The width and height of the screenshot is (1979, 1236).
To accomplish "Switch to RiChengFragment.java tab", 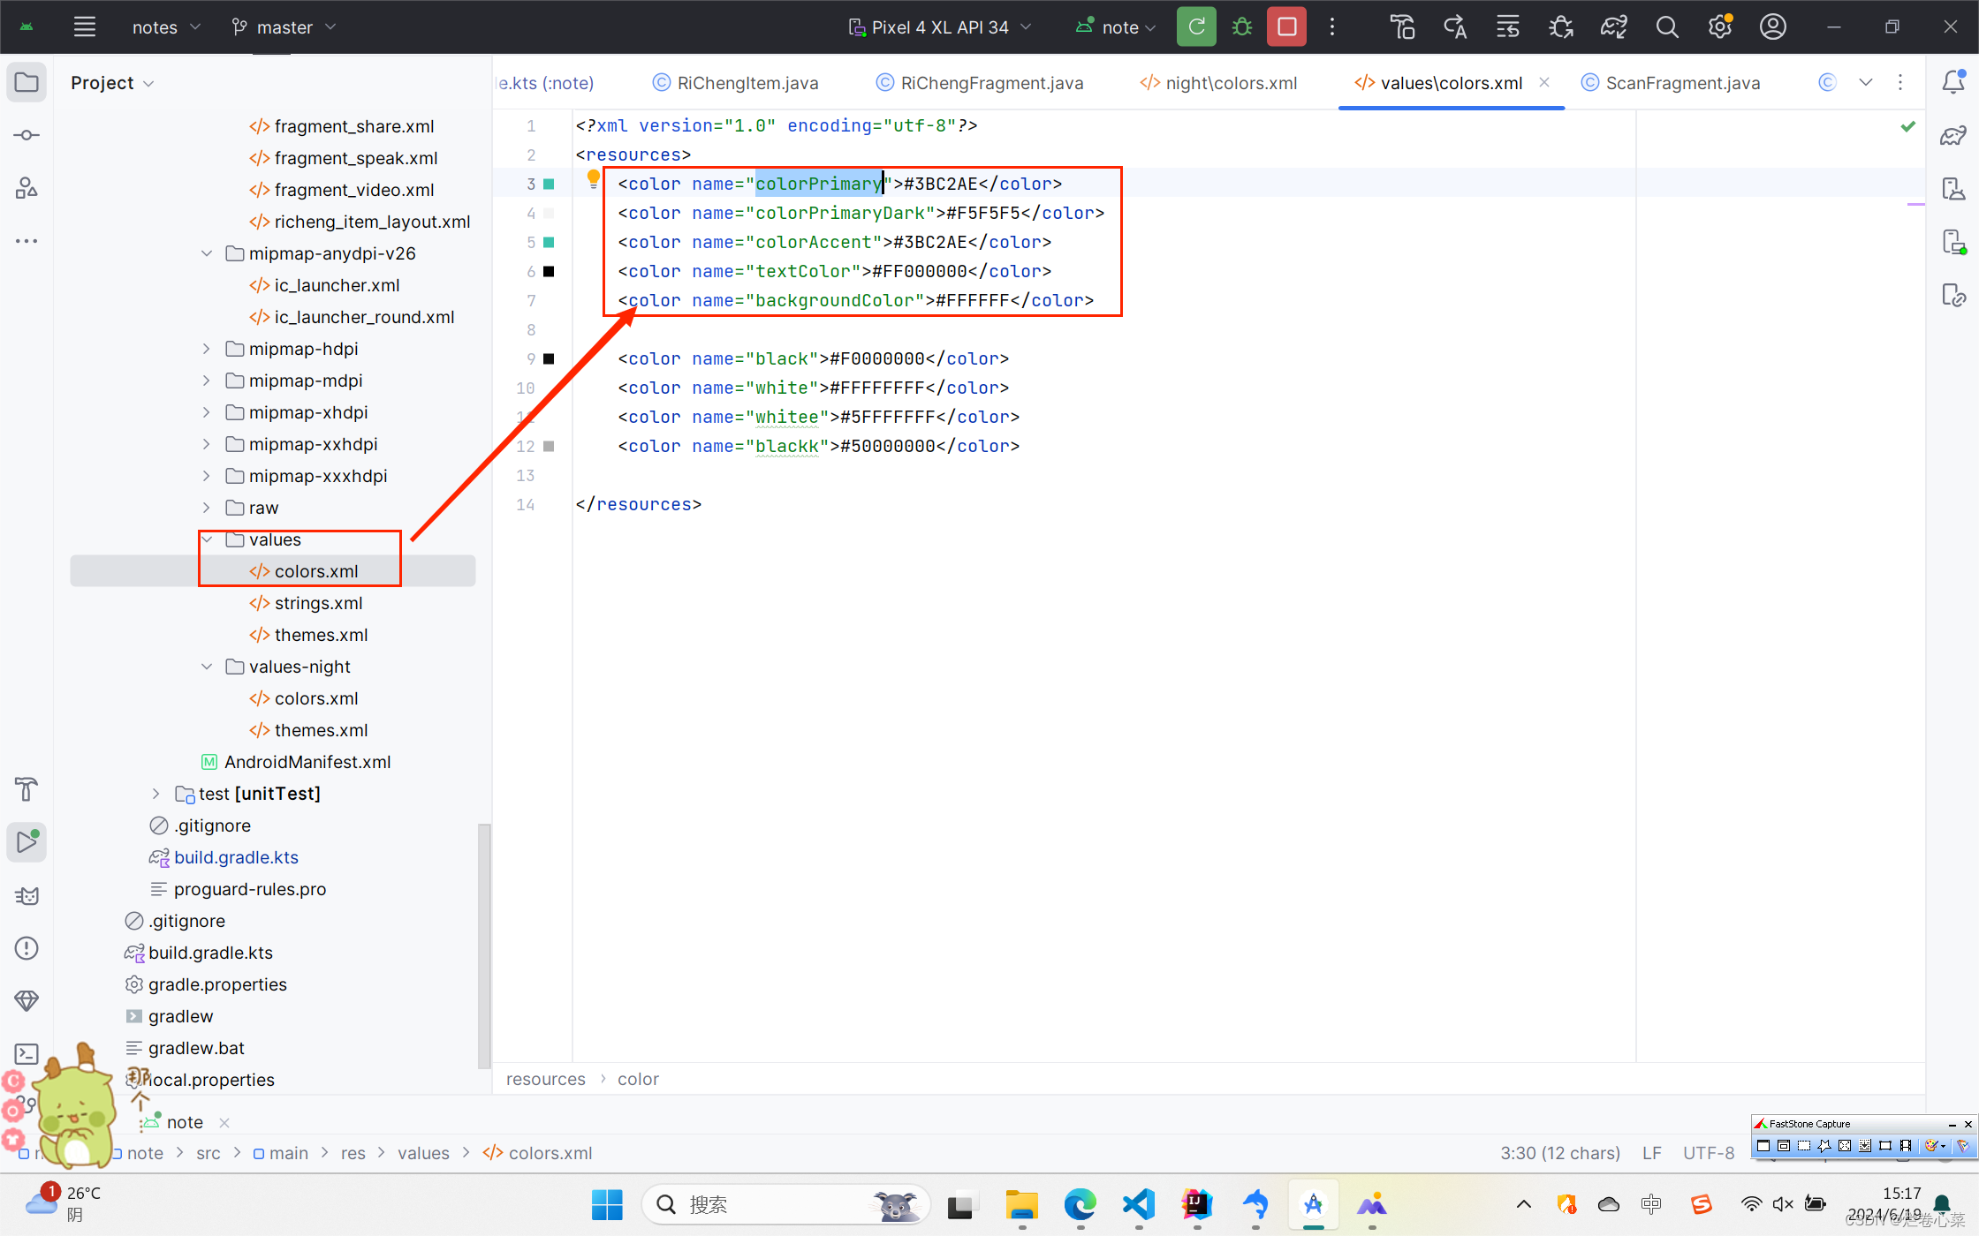I will click(x=979, y=83).
